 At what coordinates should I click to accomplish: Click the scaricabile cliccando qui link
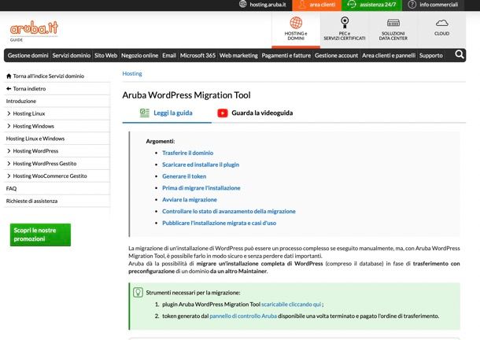point(291,304)
